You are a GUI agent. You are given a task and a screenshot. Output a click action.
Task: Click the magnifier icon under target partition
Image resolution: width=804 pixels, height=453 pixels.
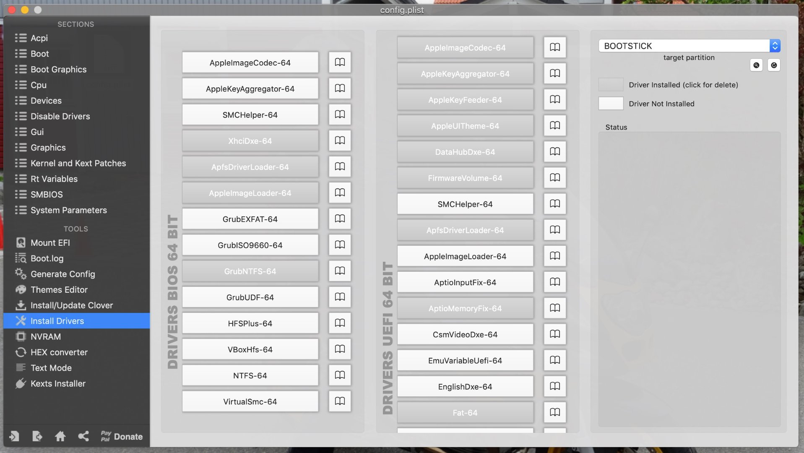point(756,65)
